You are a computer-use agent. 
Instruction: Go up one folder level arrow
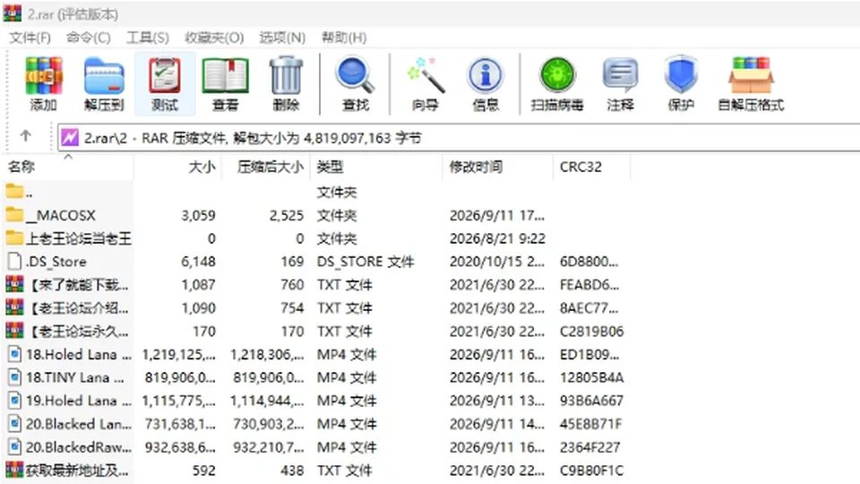[x=25, y=136]
